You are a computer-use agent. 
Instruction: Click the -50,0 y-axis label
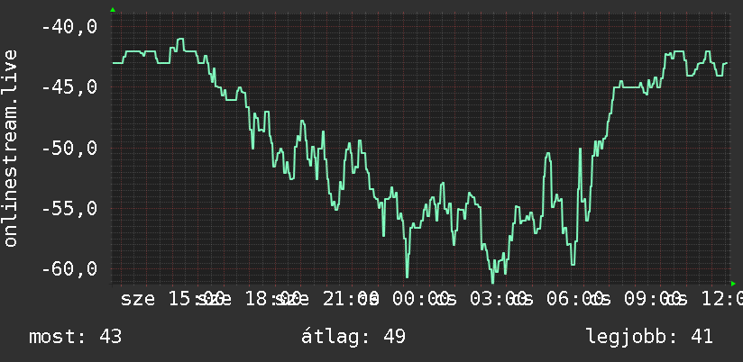(69, 149)
